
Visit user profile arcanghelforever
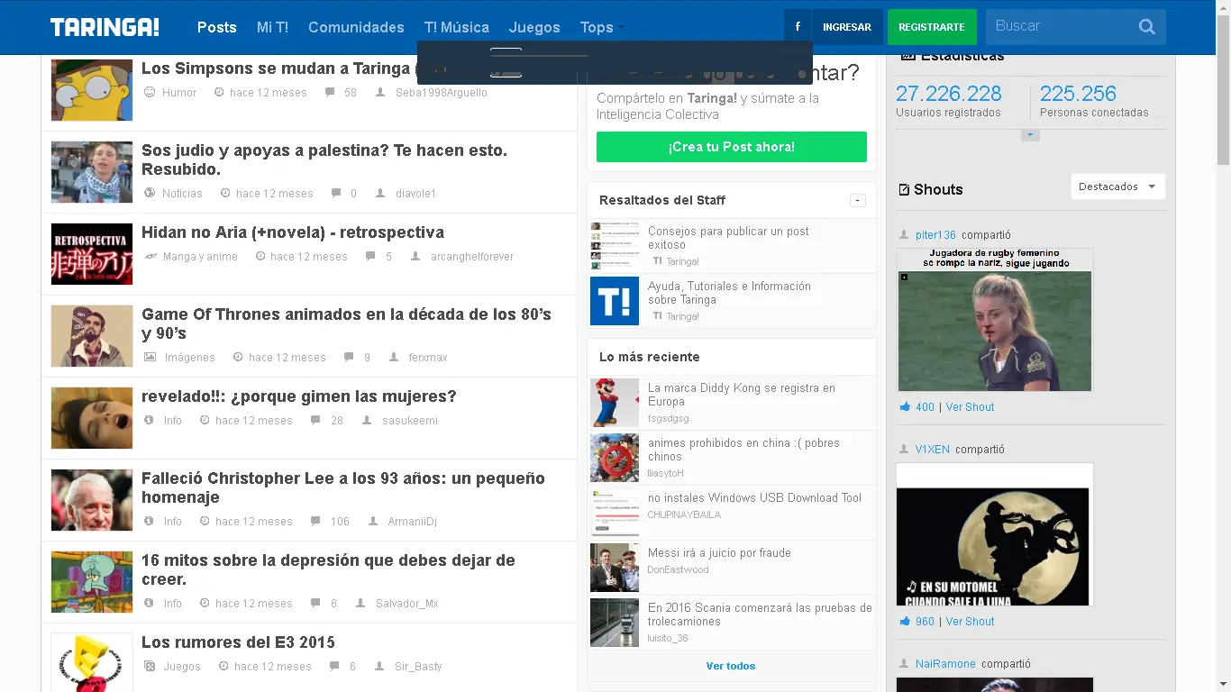[x=472, y=257]
